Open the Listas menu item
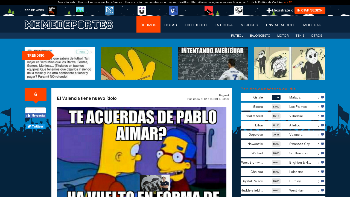350x197 pixels. pyautogui.click(x=171, y=25)
